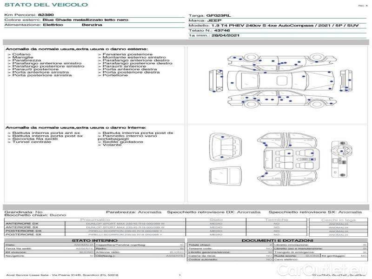Click the overhead roof-view car diagram
The height and width of the screenshot is (279, 372).
pyautogui.click(x=281, y=80)
